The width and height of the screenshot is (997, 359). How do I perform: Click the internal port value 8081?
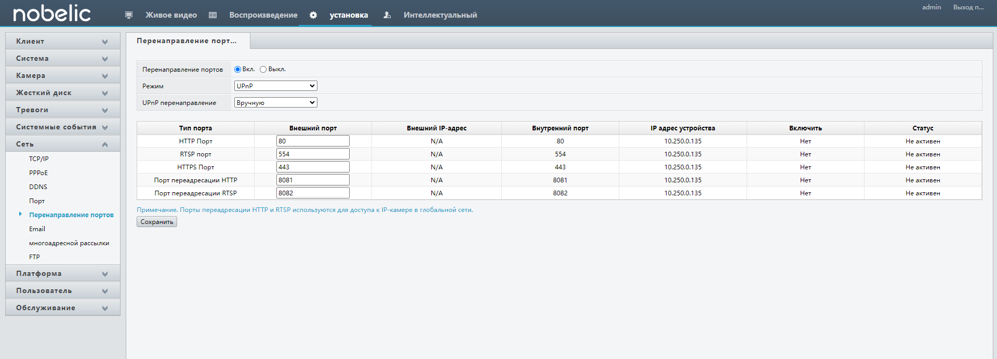click(x=560, y=180)
